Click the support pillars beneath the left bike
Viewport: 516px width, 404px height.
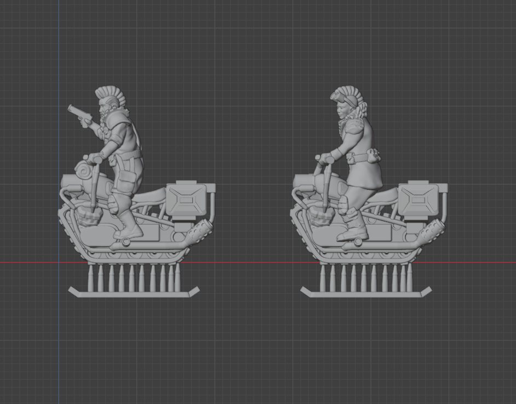132,276
